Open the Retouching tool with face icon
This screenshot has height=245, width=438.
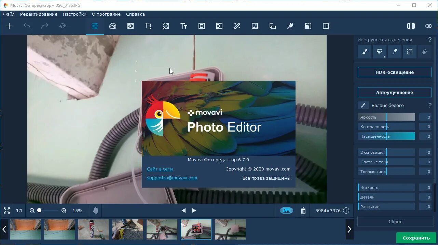[113, 26]
